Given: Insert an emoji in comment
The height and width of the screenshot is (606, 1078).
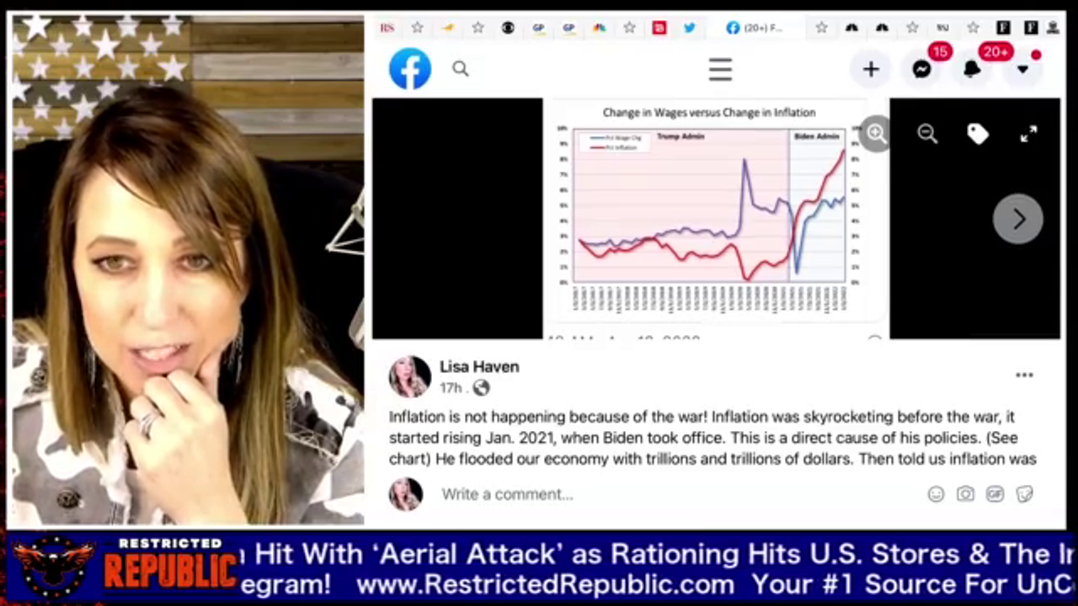Looking at the screenshot, I should (x=936, y=494).
